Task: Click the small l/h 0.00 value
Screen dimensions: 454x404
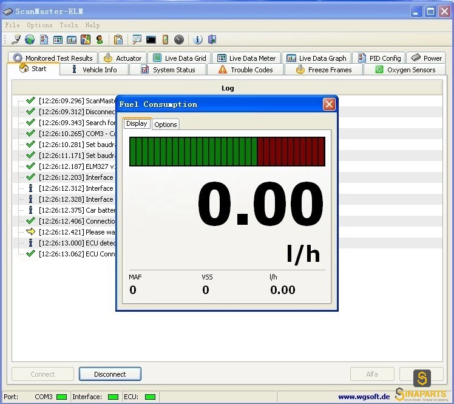Action: 283,290
